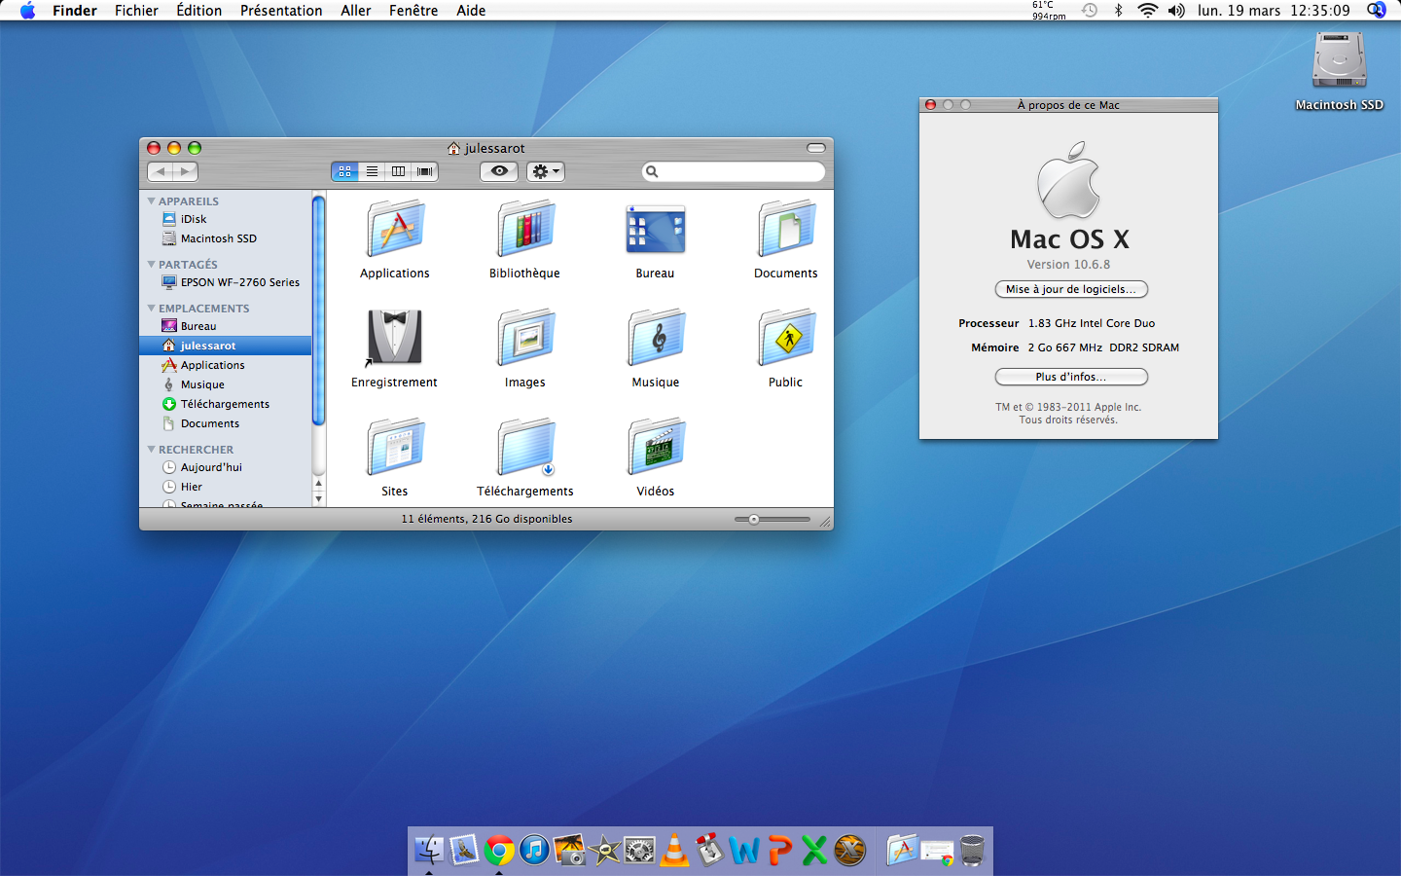Click the Quick Look eye button
Image resolution: width=1401 pixels, height=876 pixels.
pos(498,171)
